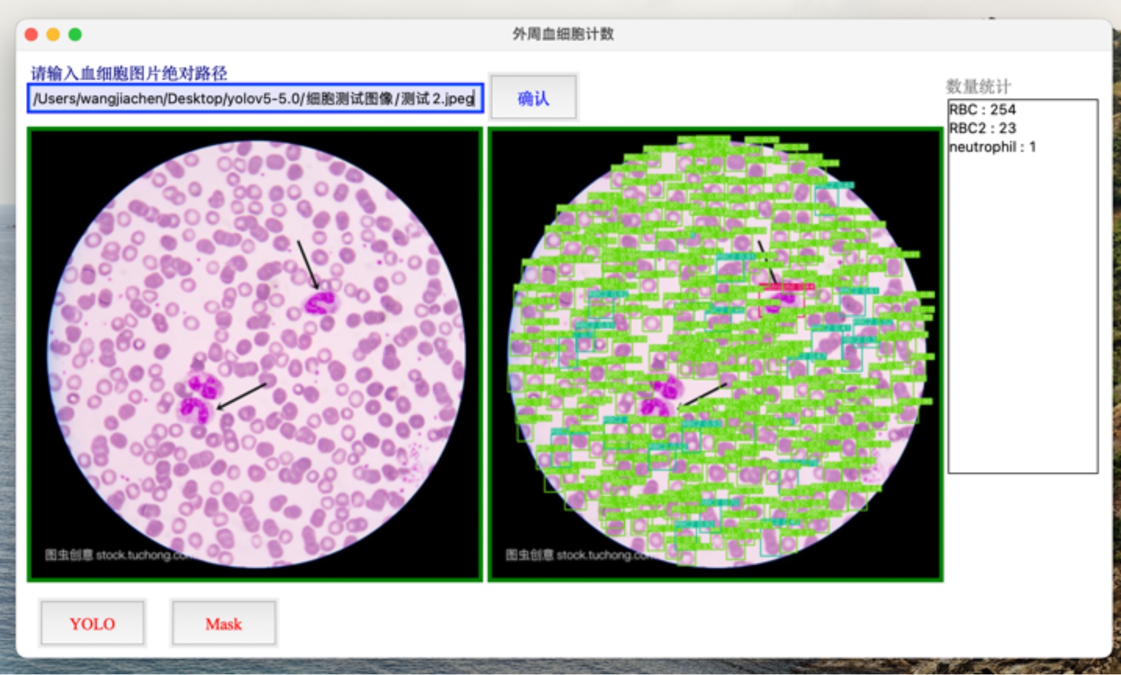Viewport: 1121px width, 675px height.
Task: Click the 请输入血细胞图片绝对路径 label
Action: (129, 73)
